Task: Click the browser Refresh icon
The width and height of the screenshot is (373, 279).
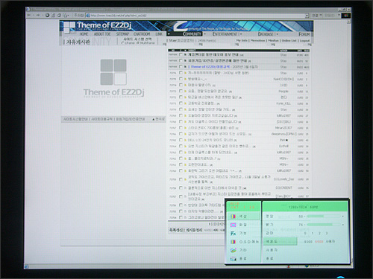Action: click(x=53, y=15)
